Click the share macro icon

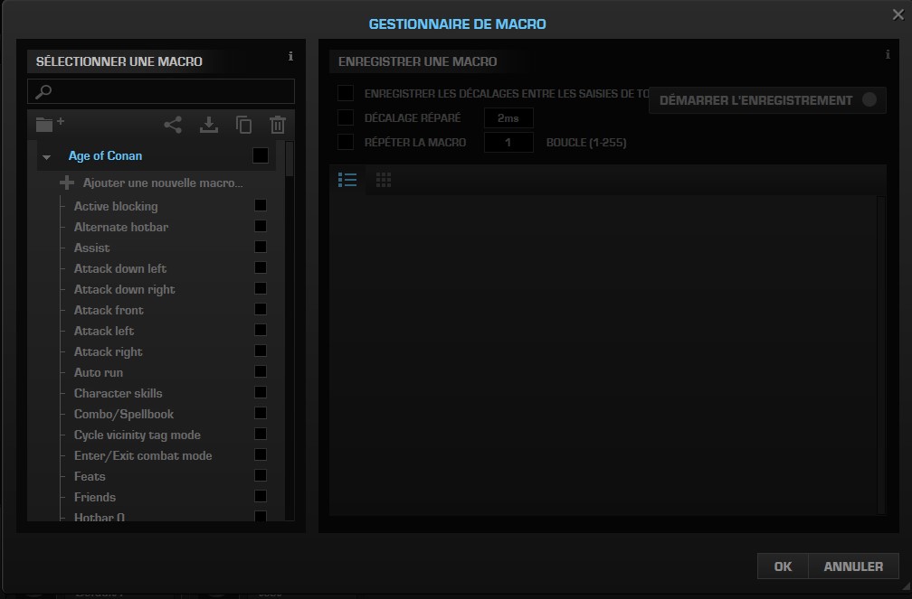(173, 126)
